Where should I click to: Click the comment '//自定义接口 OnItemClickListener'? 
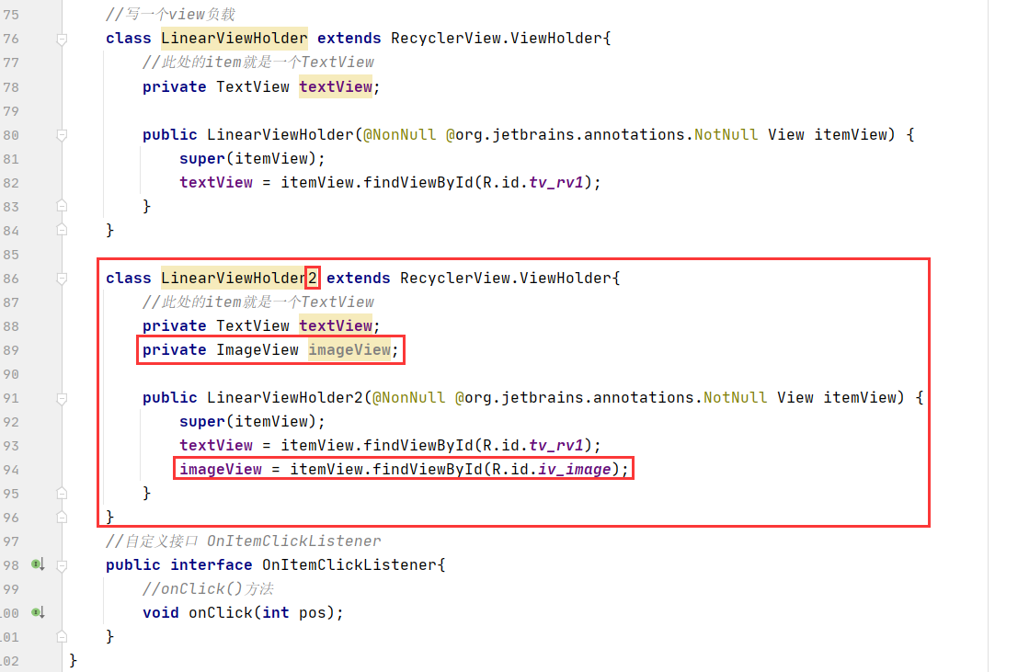(244, 541)
